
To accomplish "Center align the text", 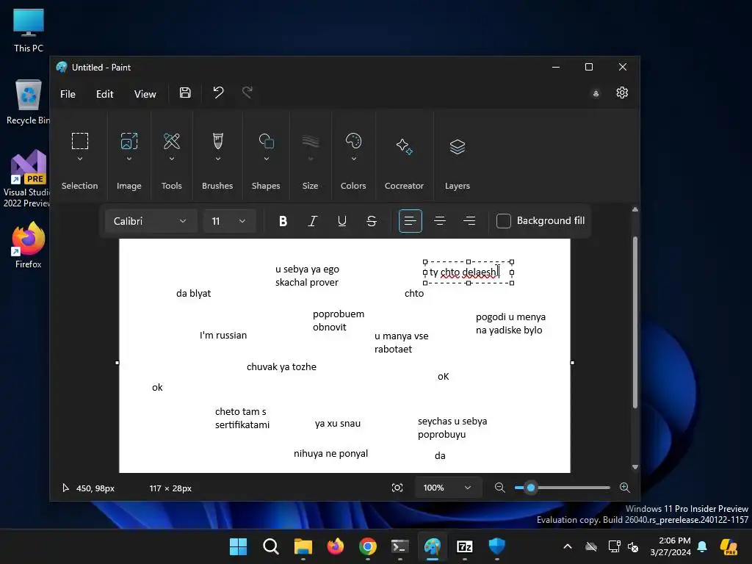I will point(440,221).
